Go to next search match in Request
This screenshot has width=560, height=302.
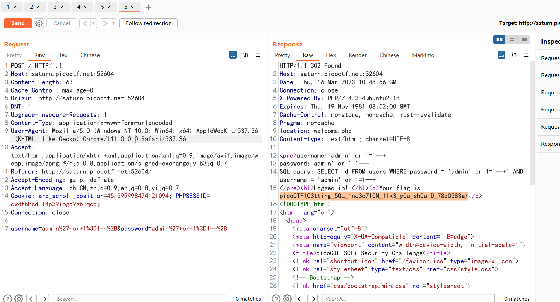[x=44, y=299]
